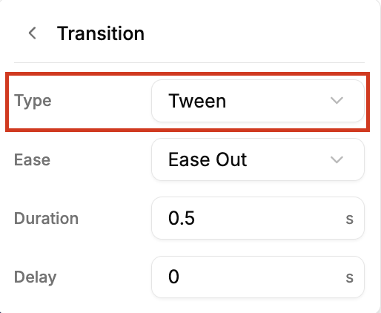
Task: Focus the Duration input field
Action: 258,218
